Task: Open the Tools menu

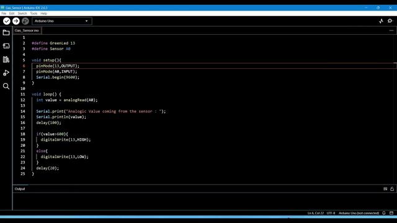Action: coord(33,14)
